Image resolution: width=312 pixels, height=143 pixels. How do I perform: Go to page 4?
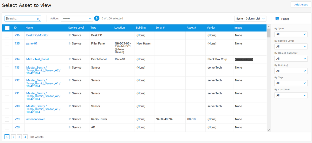(x=25, y=137)
